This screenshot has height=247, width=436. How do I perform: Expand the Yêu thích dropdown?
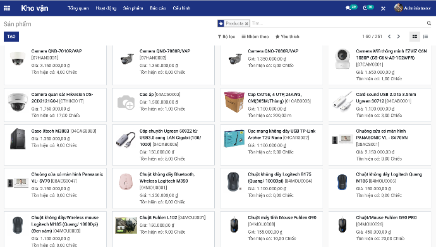coord(288,37)
